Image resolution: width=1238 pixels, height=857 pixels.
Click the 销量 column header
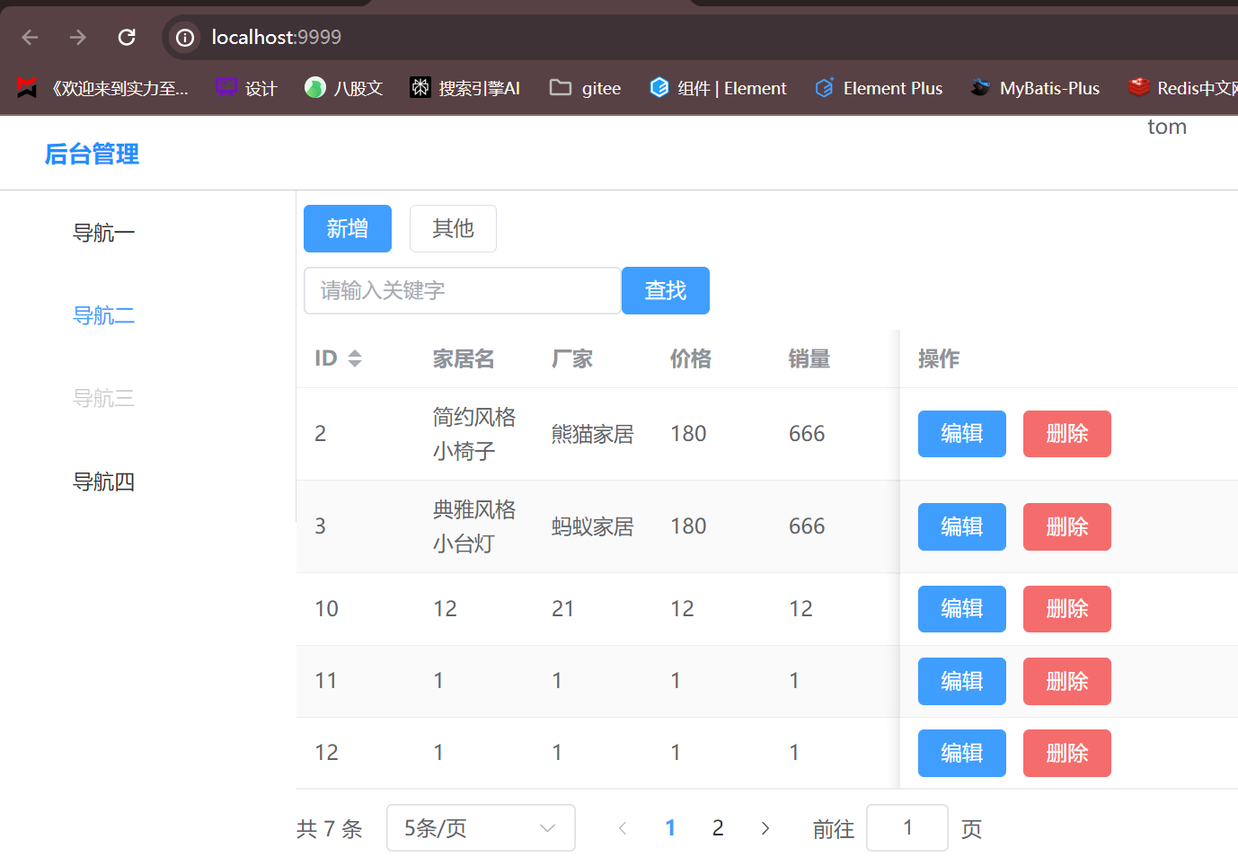[x=809, y=359]
